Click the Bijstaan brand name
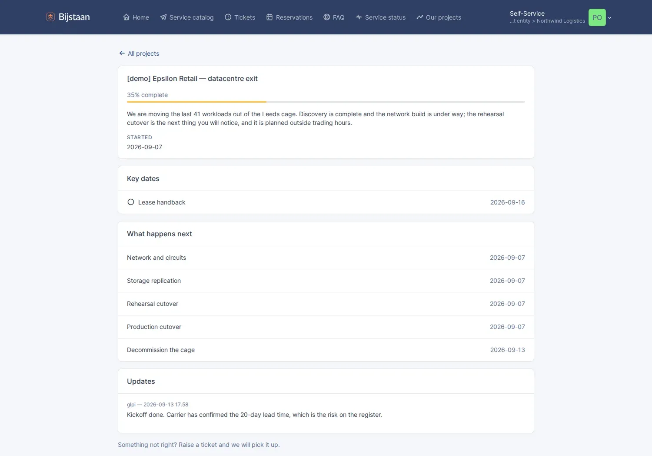The width and height of the screenshot is (652, 456). coord(74,17)
